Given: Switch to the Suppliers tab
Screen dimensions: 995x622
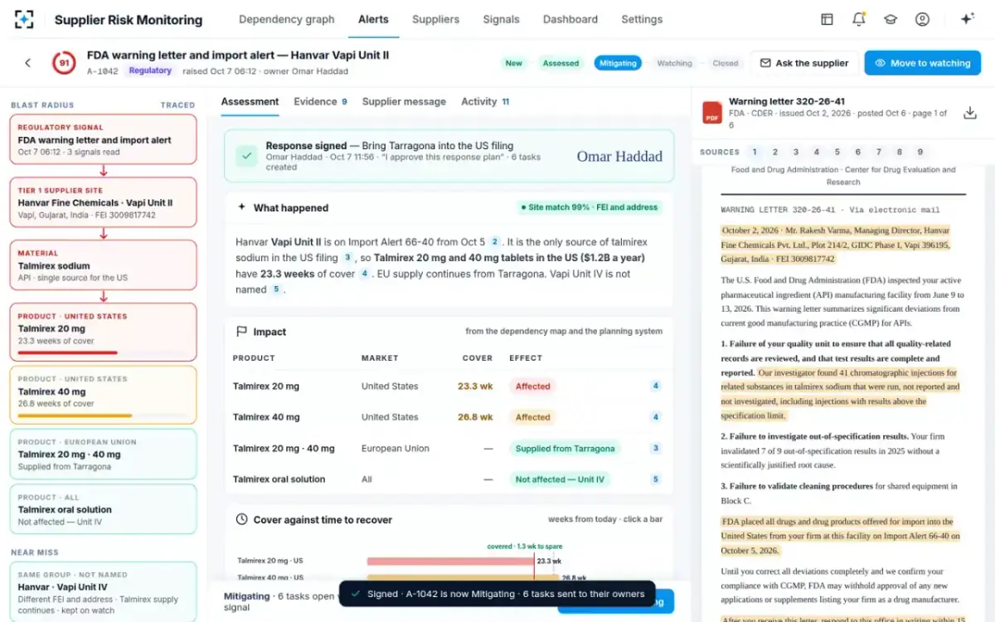Looking at the screenshot, I should (435, 19).
